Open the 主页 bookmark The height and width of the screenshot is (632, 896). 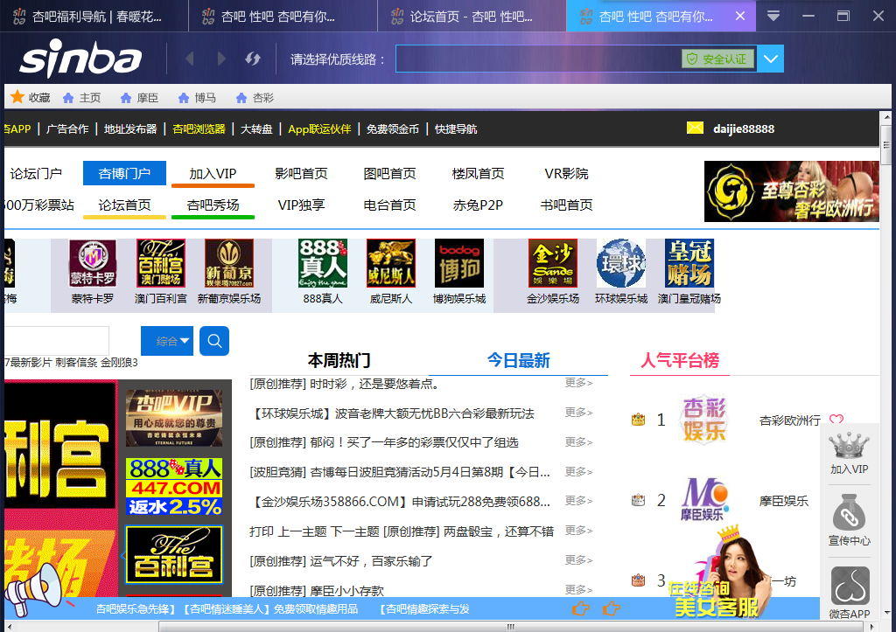point(81,98)
